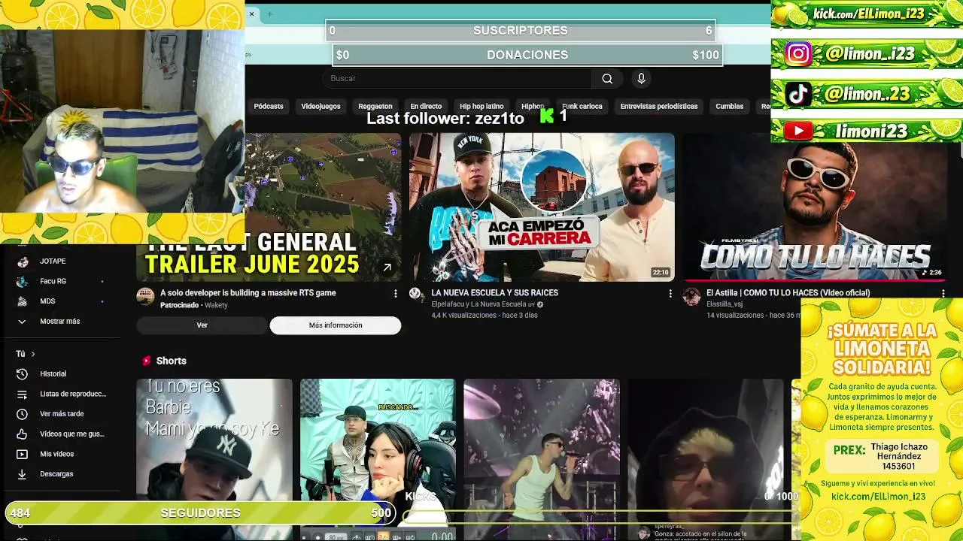The width and height of the screenshot is (963, 541).
Task: Open JOTAPE channel avatar in sidebar
Action: 23,261
